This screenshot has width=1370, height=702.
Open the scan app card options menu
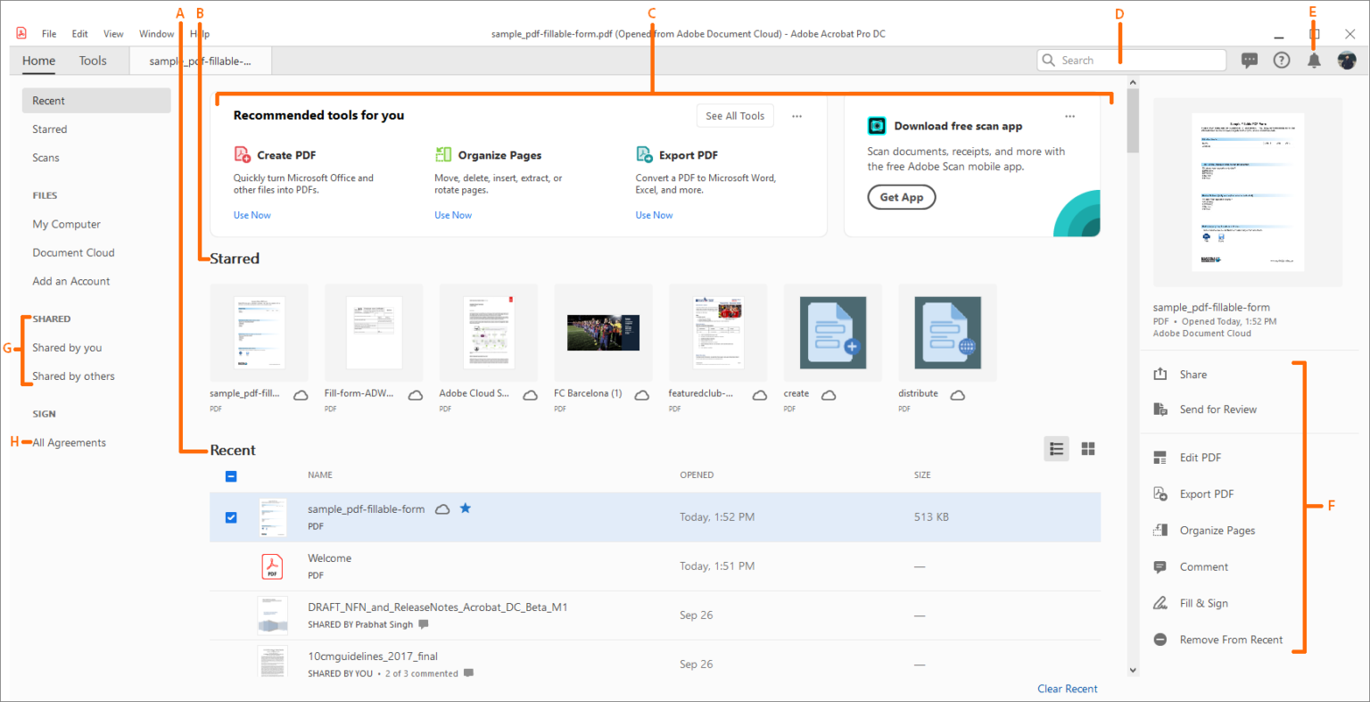[x=1069, y=116]
